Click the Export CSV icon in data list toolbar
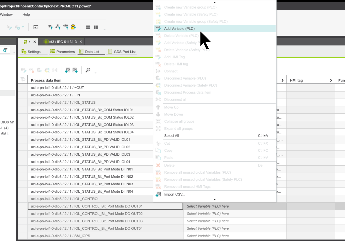 pos(75,70)
